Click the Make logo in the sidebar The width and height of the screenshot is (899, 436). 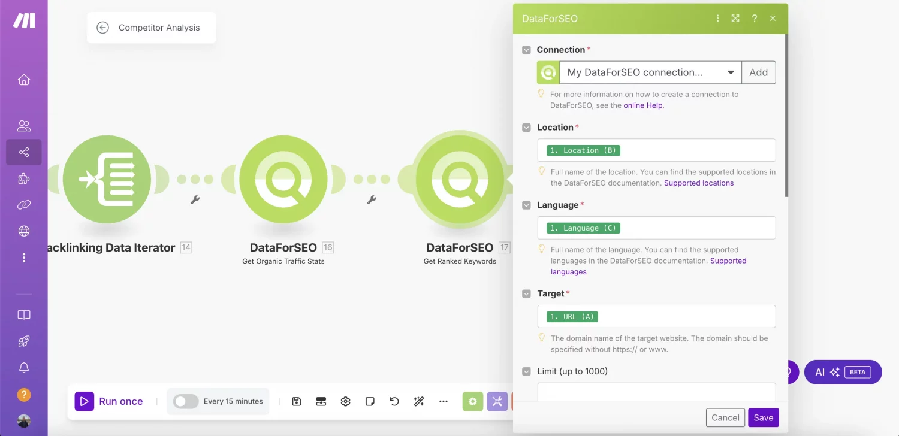tap(24, 20)
